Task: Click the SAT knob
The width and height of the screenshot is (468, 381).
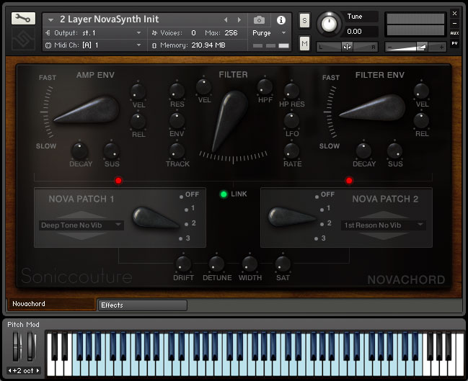Action: point(283,264)
